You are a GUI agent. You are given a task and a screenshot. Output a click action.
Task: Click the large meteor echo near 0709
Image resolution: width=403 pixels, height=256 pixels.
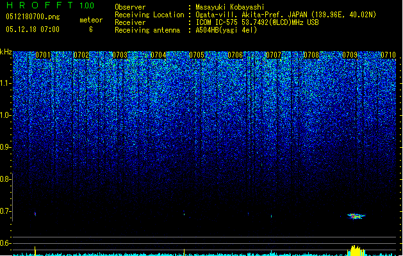point(356,216)
